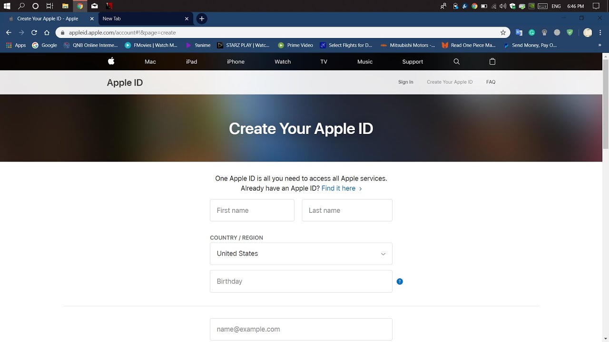This screenshot has width=609, height=342.
Task: Open the iPad menu item
Action: click(x=191, y=61)
